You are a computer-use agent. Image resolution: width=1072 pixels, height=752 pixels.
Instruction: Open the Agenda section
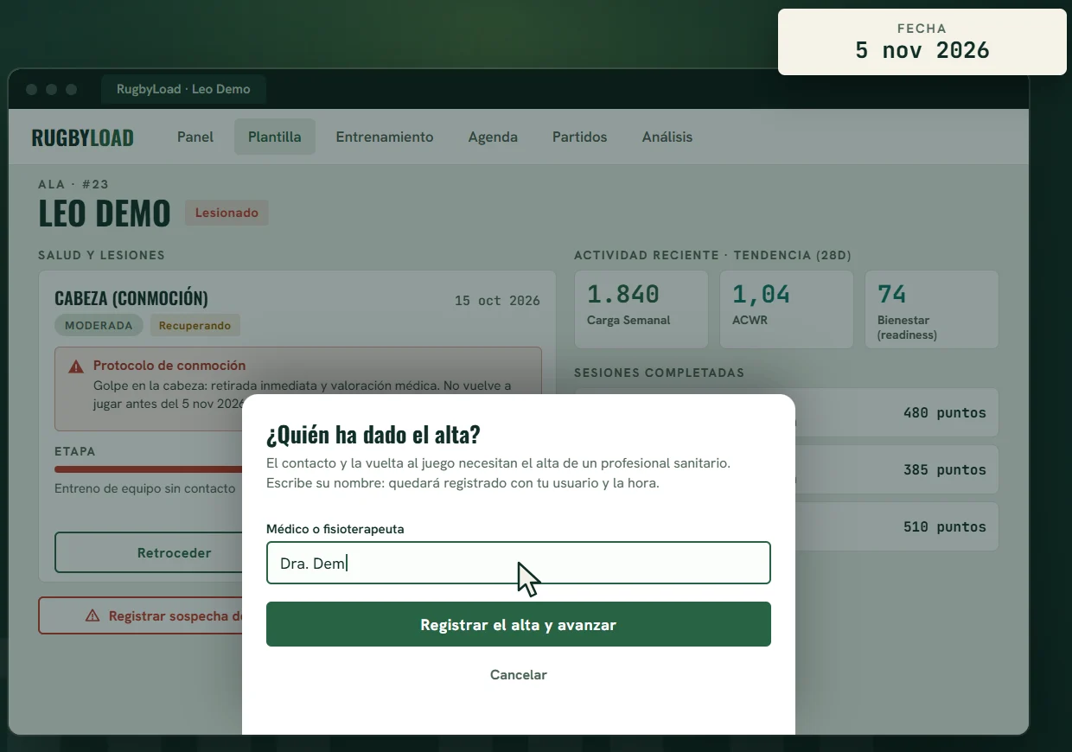pos(493,137)
